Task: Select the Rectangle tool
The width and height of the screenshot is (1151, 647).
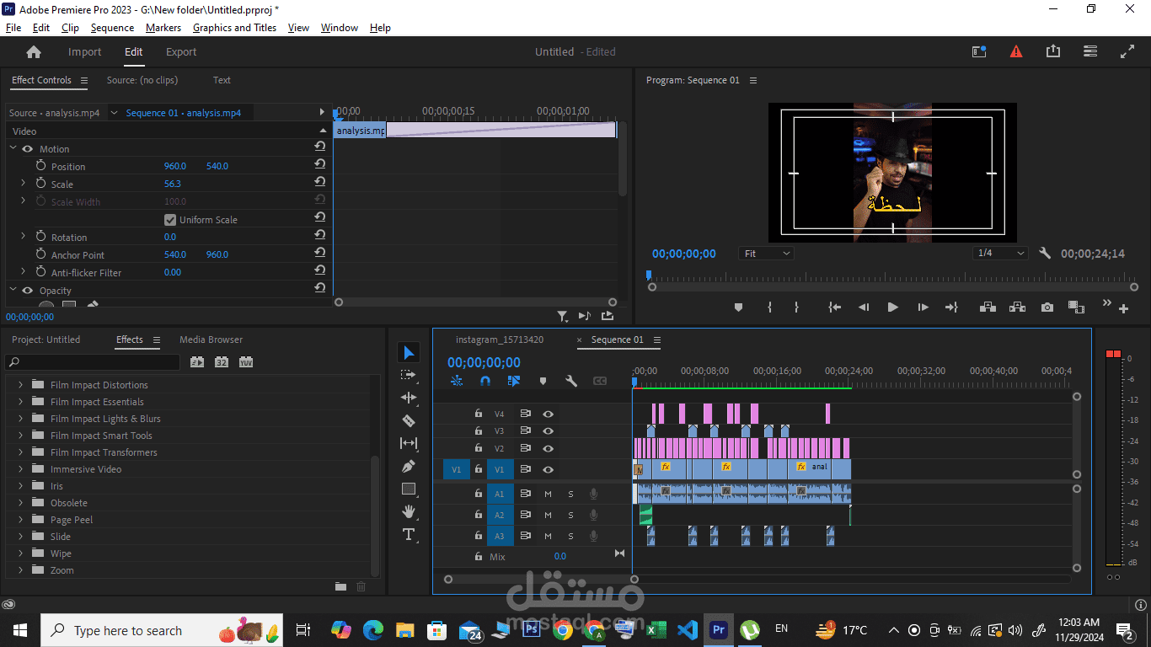Action: [x=409, y=489]
